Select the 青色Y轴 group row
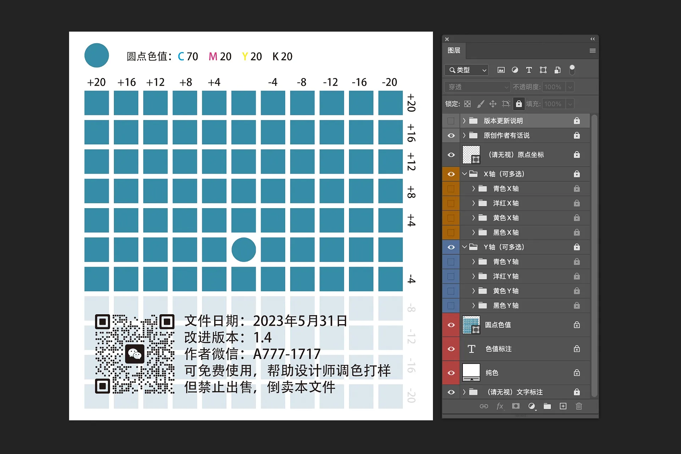 [x=525, y=261]
